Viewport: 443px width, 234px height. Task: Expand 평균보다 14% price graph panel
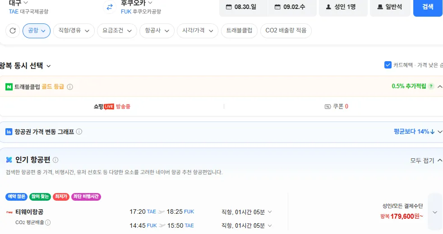coord(439,132)
